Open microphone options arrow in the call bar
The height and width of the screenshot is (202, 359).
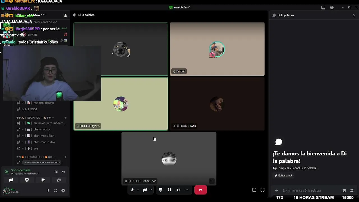138,190
